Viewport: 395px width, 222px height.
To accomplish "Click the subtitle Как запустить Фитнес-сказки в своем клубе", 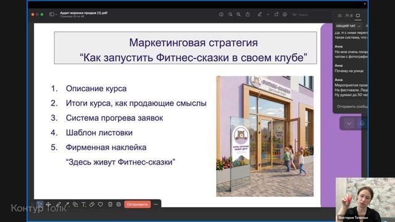I will (x=193, y=57).
